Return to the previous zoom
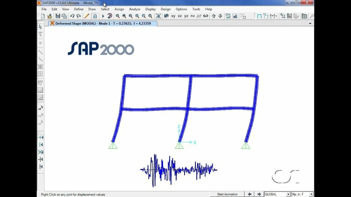The image size is (351, 197). click(x=131, y=16)
